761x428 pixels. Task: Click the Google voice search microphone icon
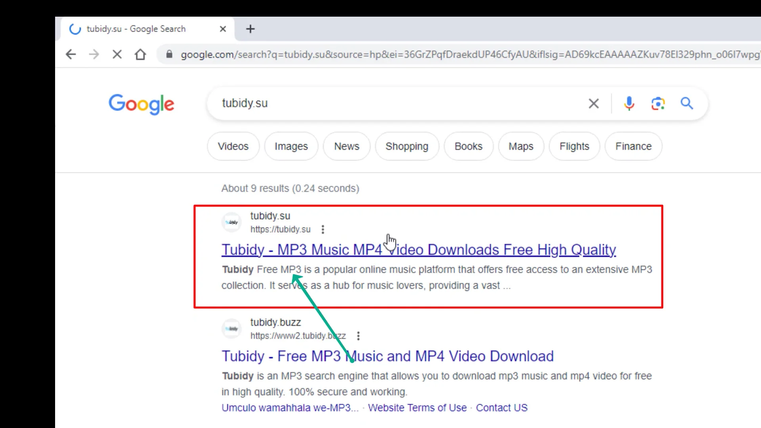[x=629, y=103]
